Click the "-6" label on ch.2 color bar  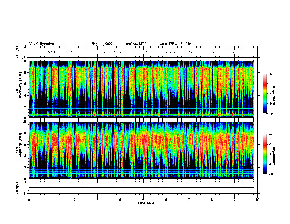pos(270,134)
